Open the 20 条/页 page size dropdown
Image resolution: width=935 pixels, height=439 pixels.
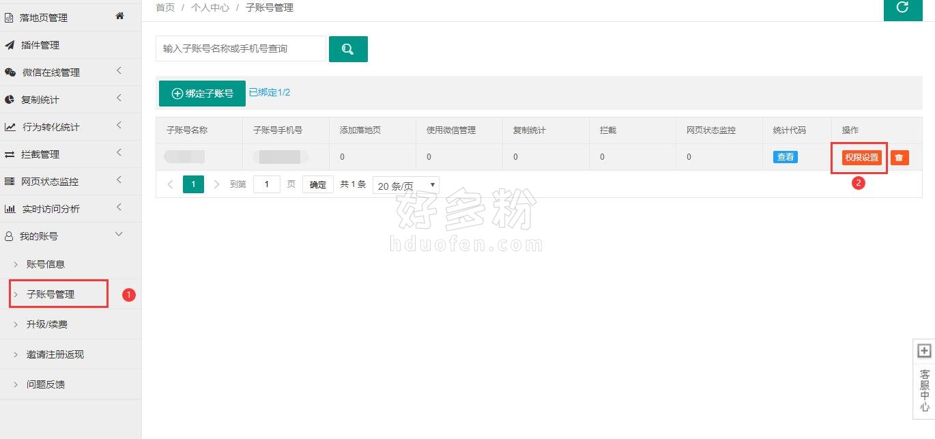(x=405, y=185)
